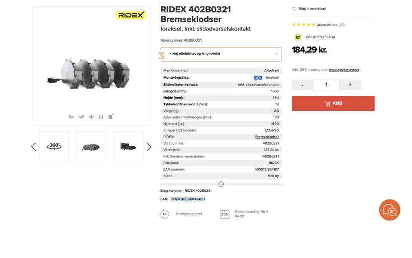Show next thumbnail images
The height and width of the screenshot is (258, 412).
pyautogui.click(x=149, y=147)
